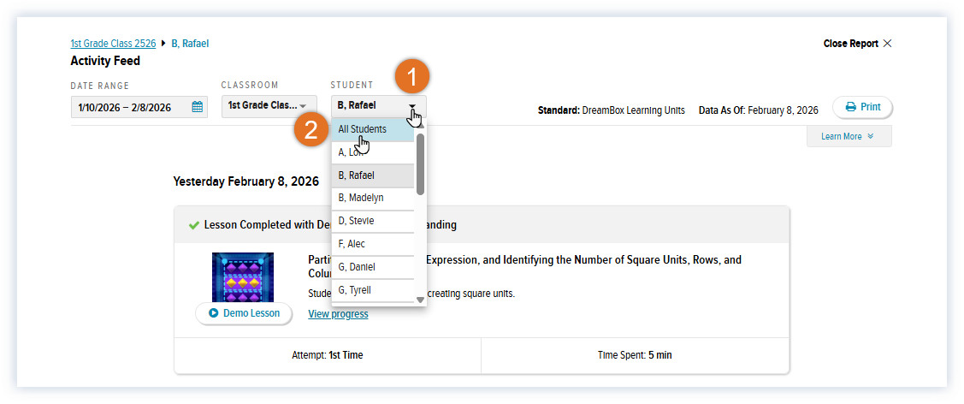Select G, Tyrell in the dropdown
The height and width of the screenshot is (404, 964).
(373, 290)
